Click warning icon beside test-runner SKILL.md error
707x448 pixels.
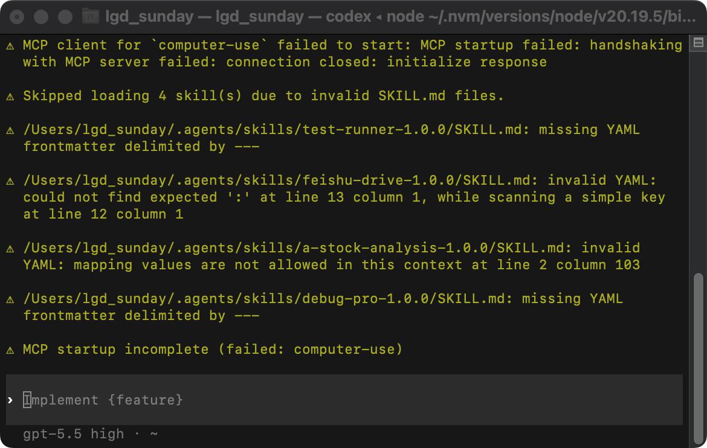coord(10,130)
